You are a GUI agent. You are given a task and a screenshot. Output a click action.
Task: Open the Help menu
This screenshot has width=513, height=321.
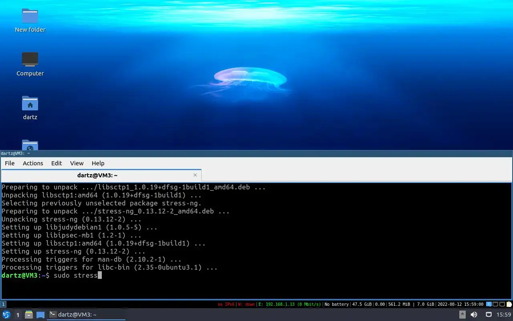(98, 163)
